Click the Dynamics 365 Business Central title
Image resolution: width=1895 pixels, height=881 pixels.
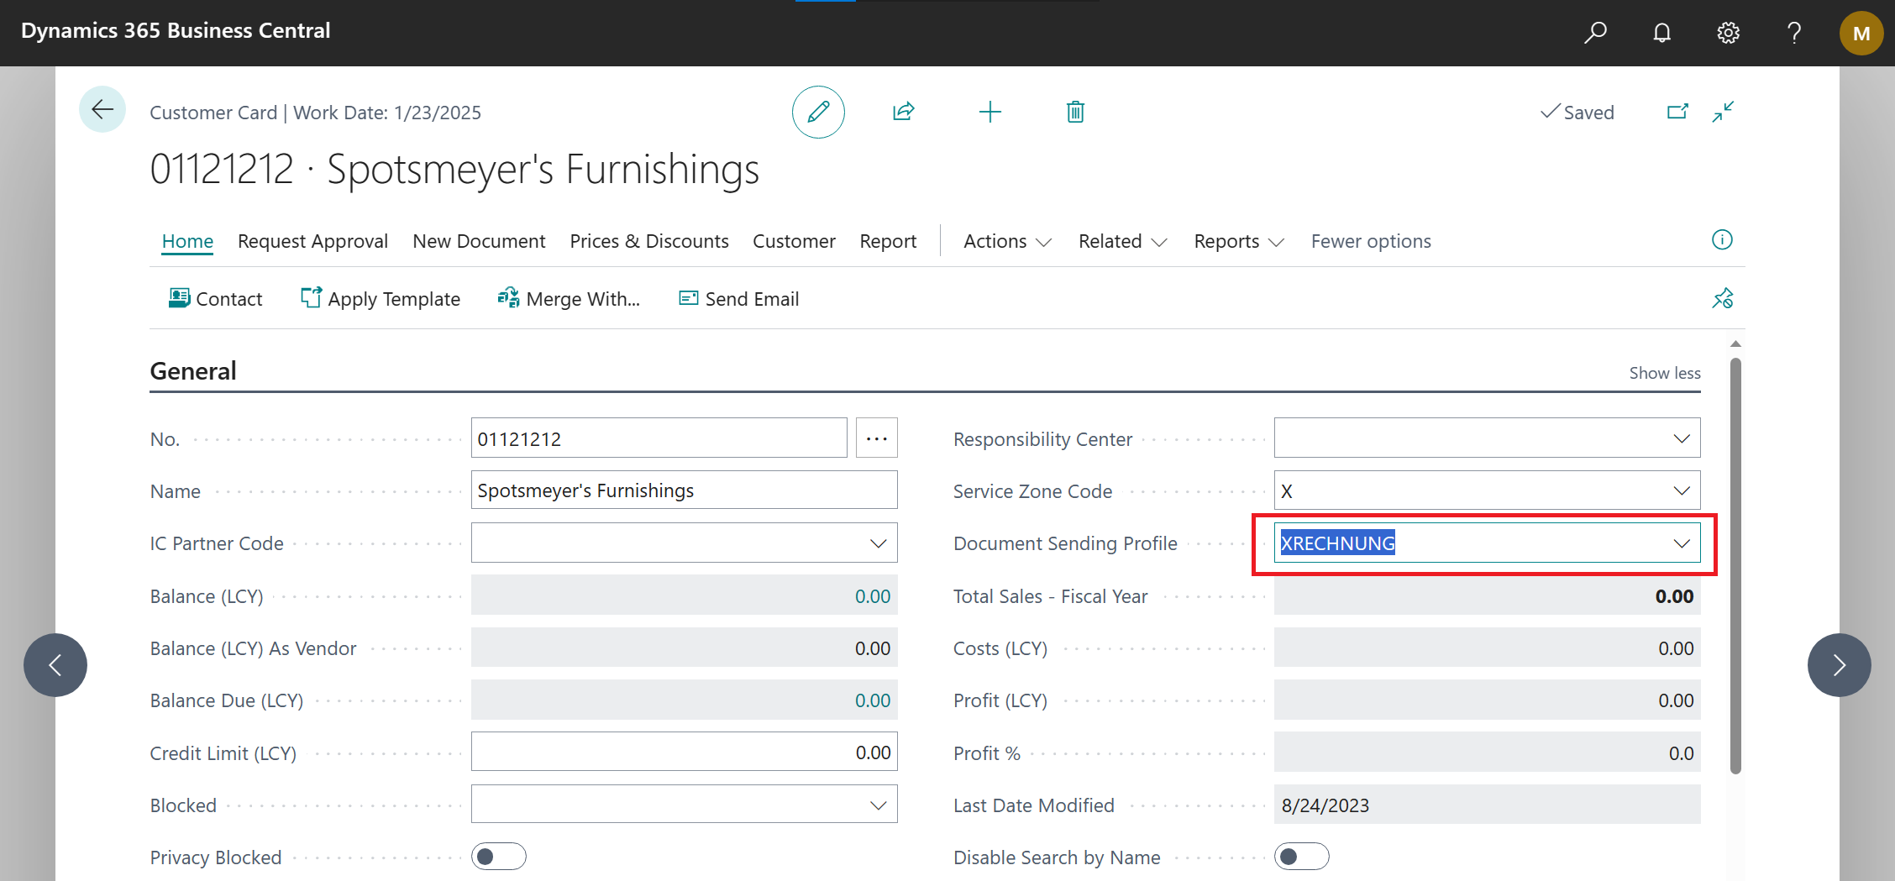(x=176, y=31)
